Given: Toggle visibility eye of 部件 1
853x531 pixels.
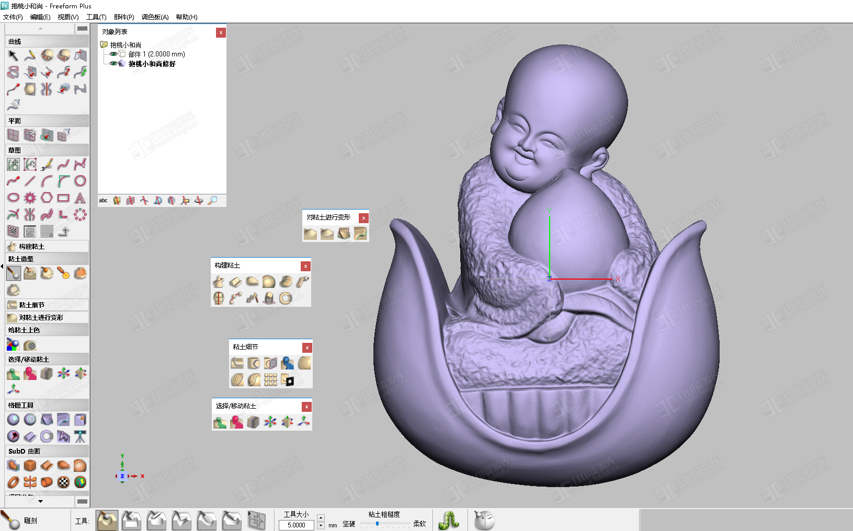Looking at the screenshot, I should [x=113, y=54].
